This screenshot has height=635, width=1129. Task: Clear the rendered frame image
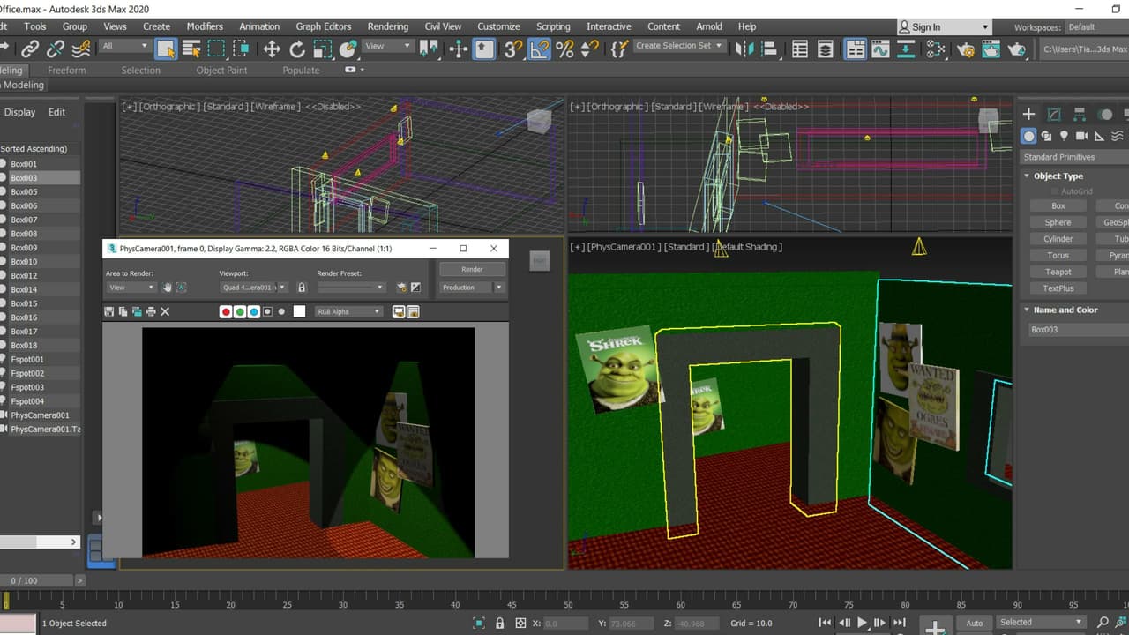click(165, 311)
